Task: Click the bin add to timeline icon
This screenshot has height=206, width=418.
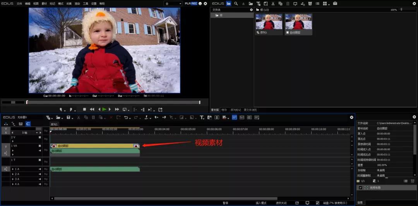Action: tap(303, 4)
